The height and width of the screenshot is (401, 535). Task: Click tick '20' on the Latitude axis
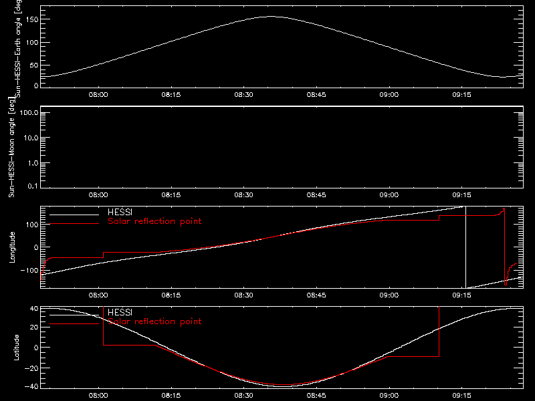(34, 327)
